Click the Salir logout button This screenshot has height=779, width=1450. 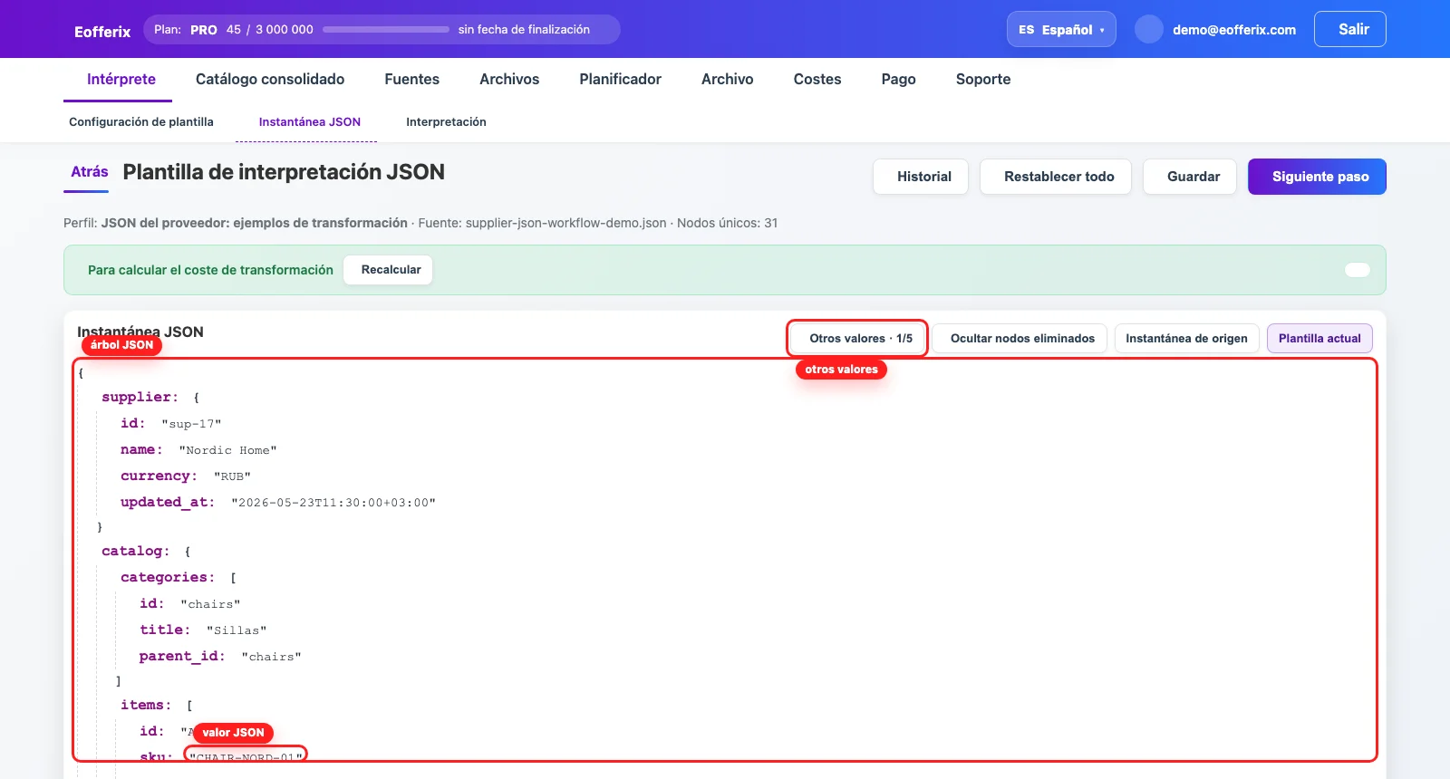point(1349,29)
